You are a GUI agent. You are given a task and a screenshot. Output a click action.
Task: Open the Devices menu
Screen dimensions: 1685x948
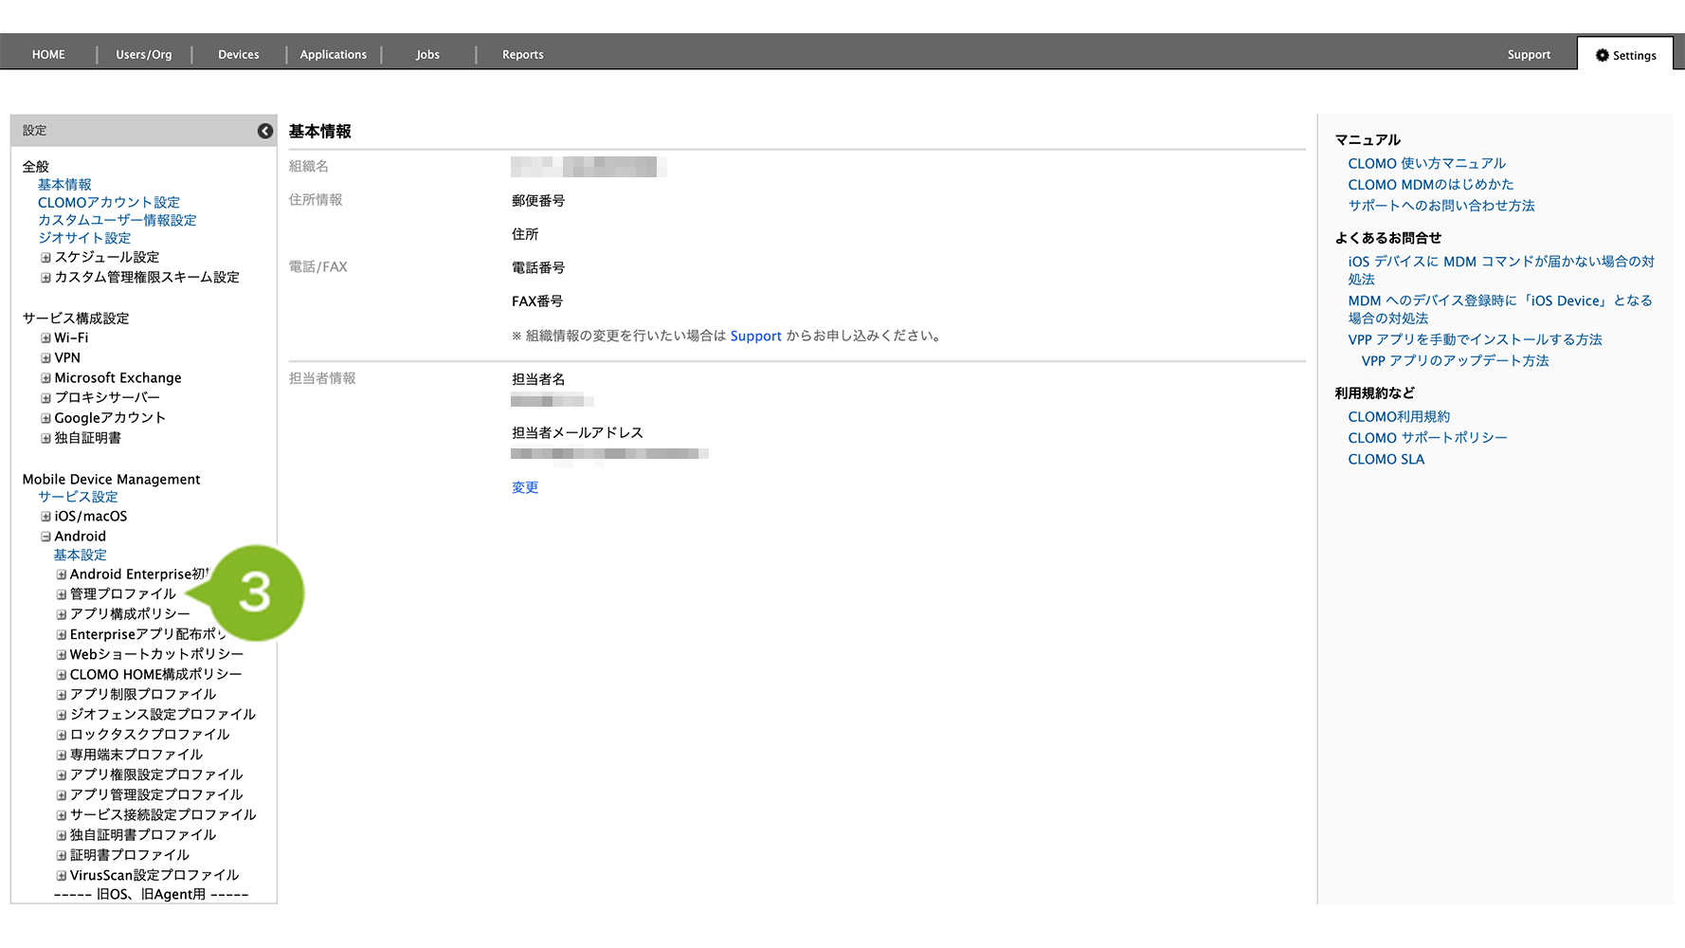(x=238, y=55)
